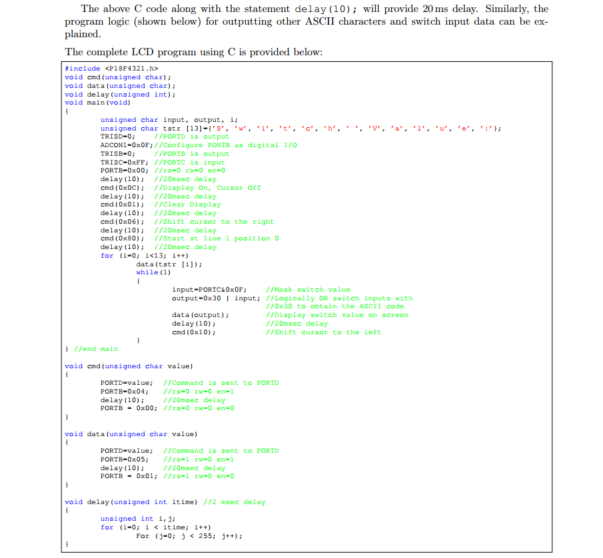Click 'void delay(unsigned int);' prototype line

coord(120,94)
